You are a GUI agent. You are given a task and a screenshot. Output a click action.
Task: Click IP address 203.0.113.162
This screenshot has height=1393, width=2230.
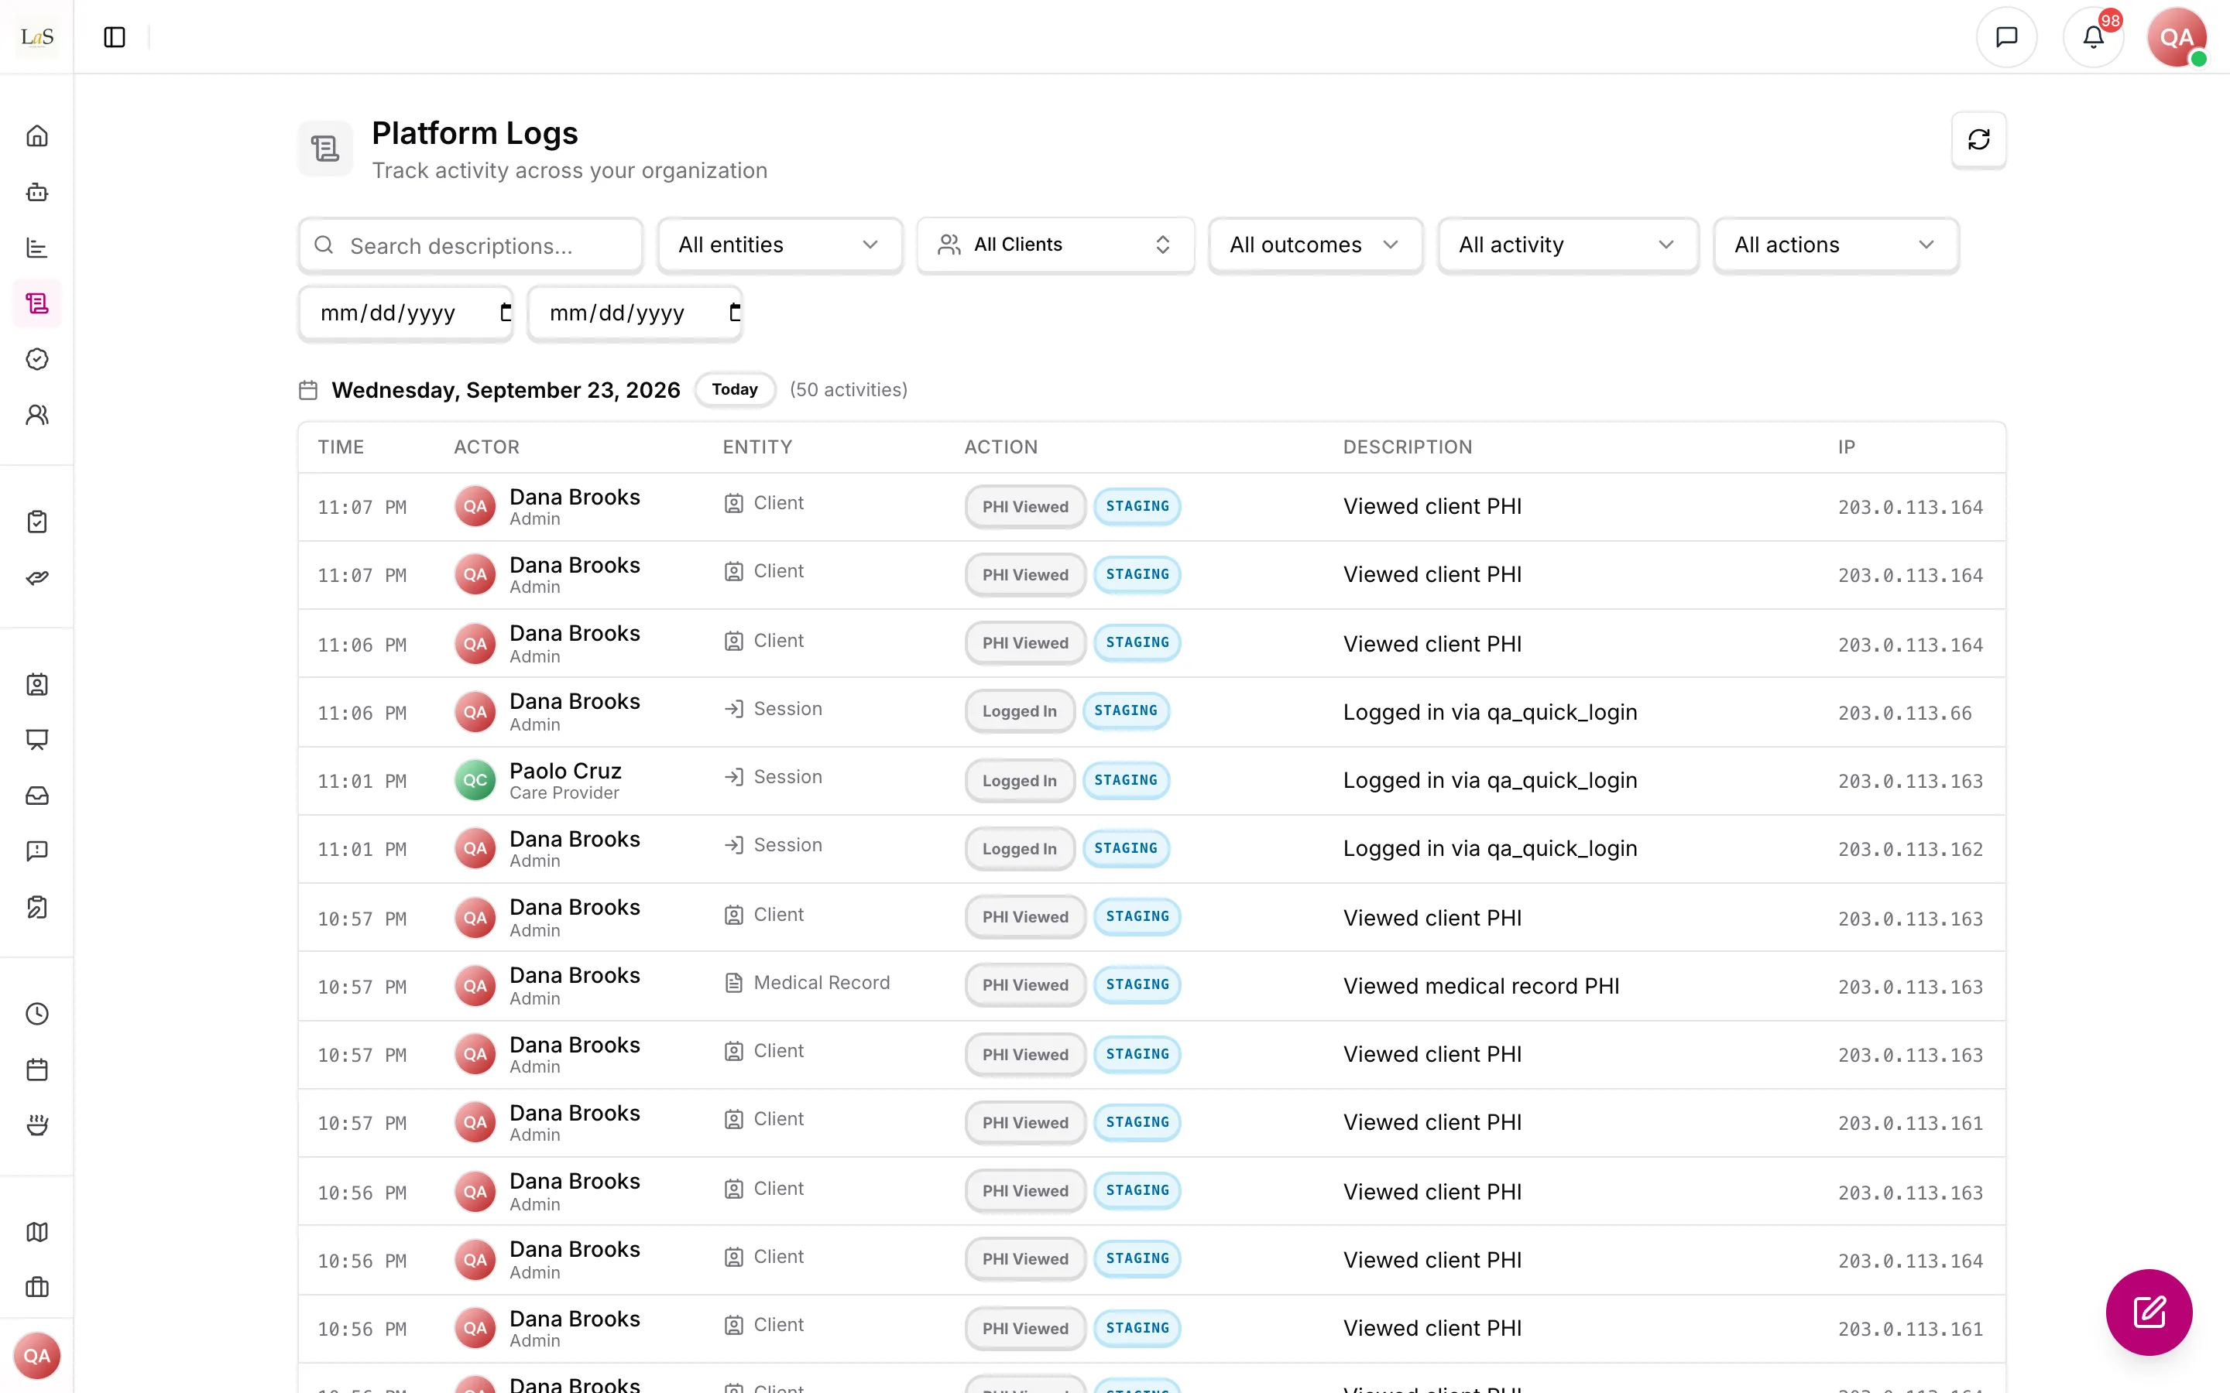pos(1910,850)
